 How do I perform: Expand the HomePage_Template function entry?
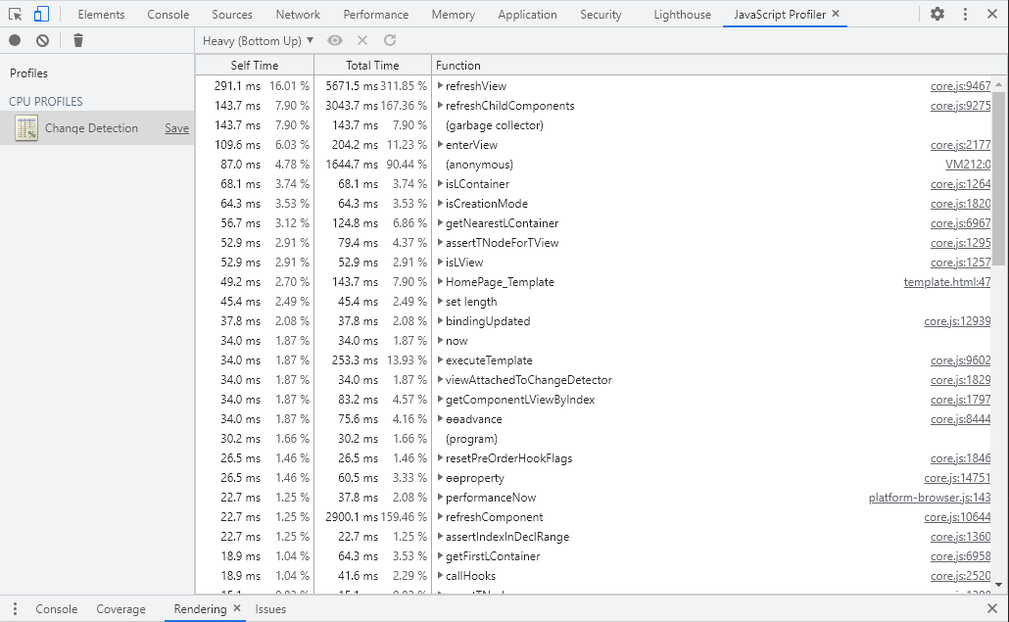point(440,281)
